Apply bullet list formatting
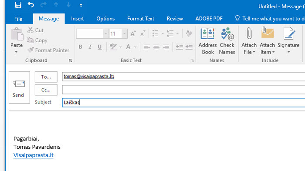This screenshot has height=171, width=305. [x=156, y=34]
